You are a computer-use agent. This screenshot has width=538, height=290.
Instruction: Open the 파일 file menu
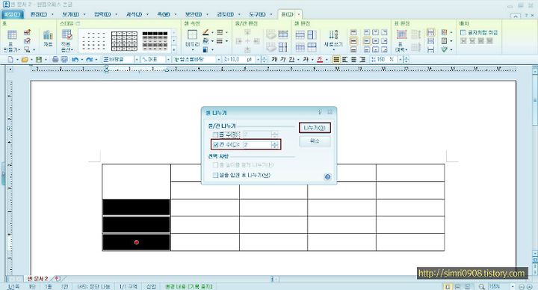point(13,14)
